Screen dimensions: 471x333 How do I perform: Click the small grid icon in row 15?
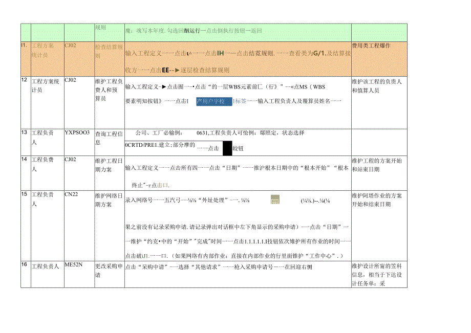274,200
